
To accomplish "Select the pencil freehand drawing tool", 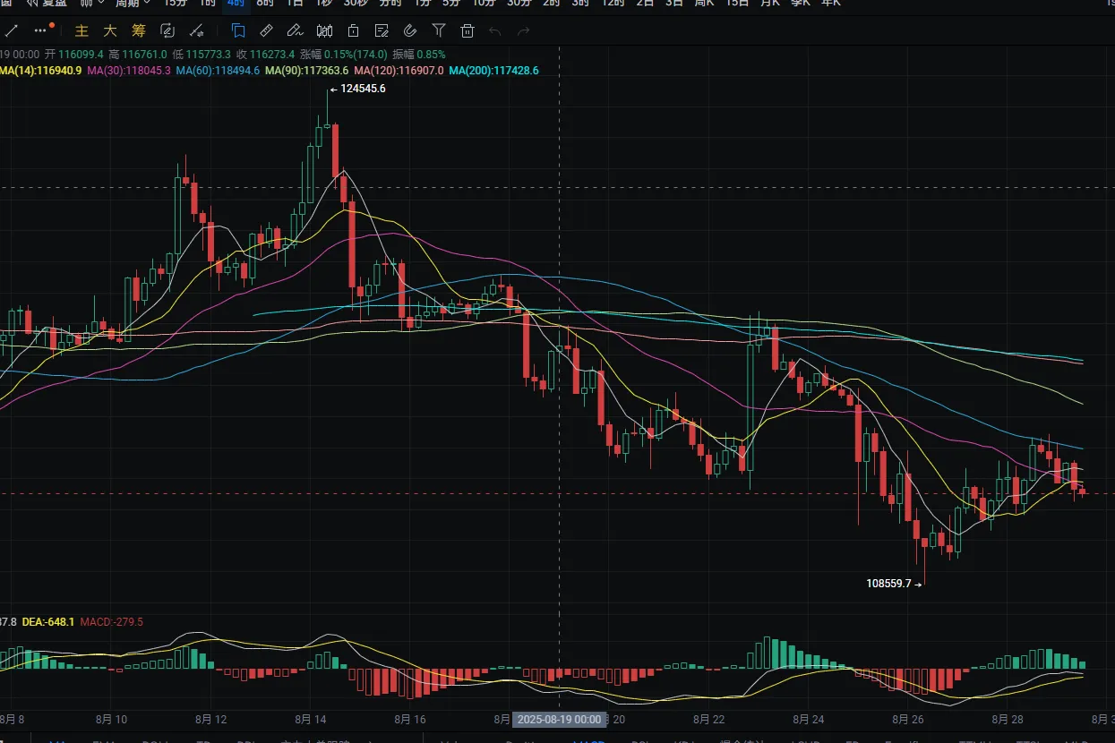I will (295, 30).
